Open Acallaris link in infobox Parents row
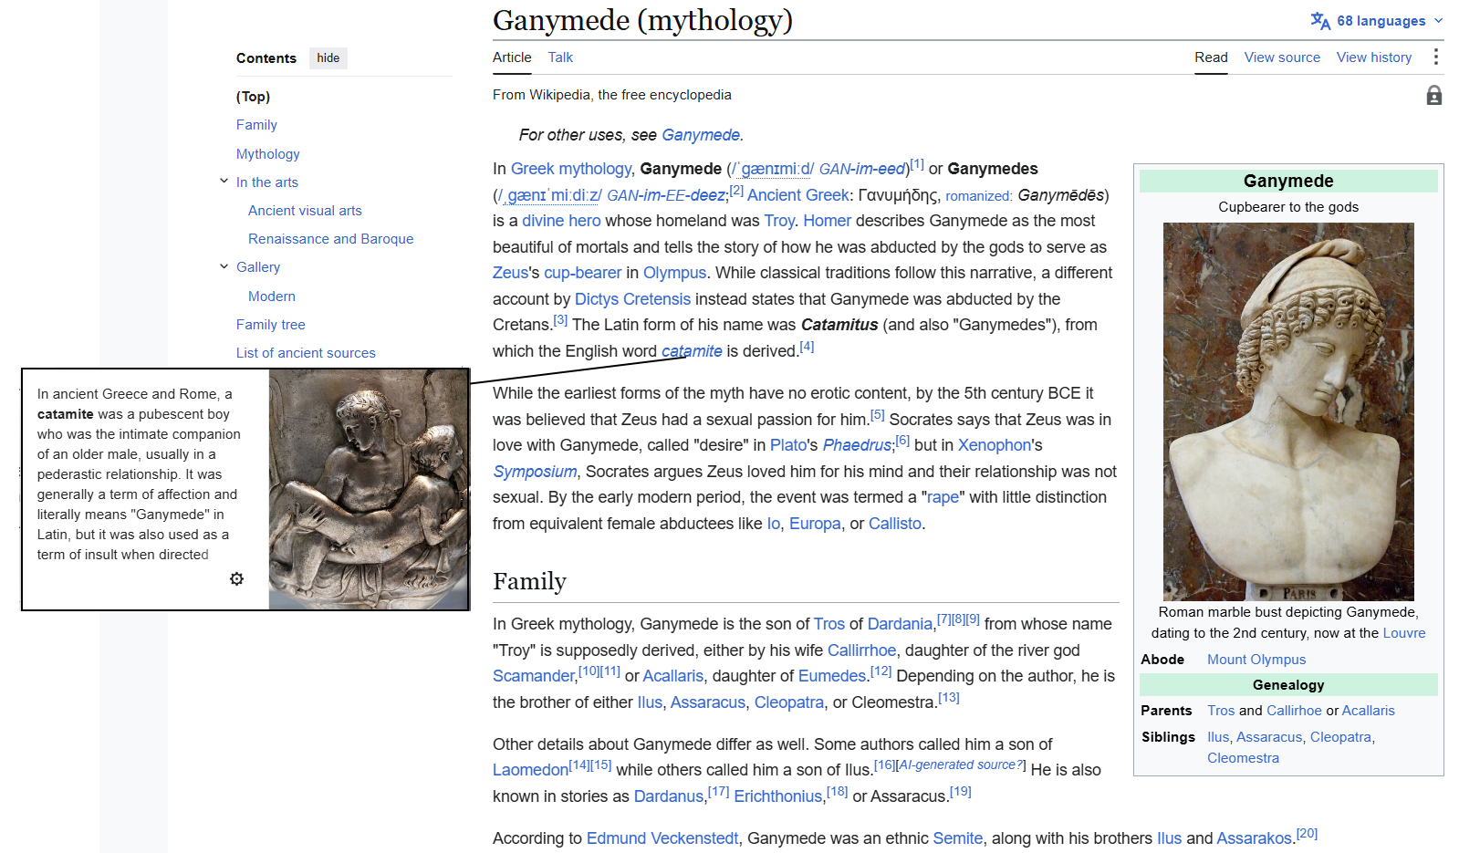 coord(1368,711)
